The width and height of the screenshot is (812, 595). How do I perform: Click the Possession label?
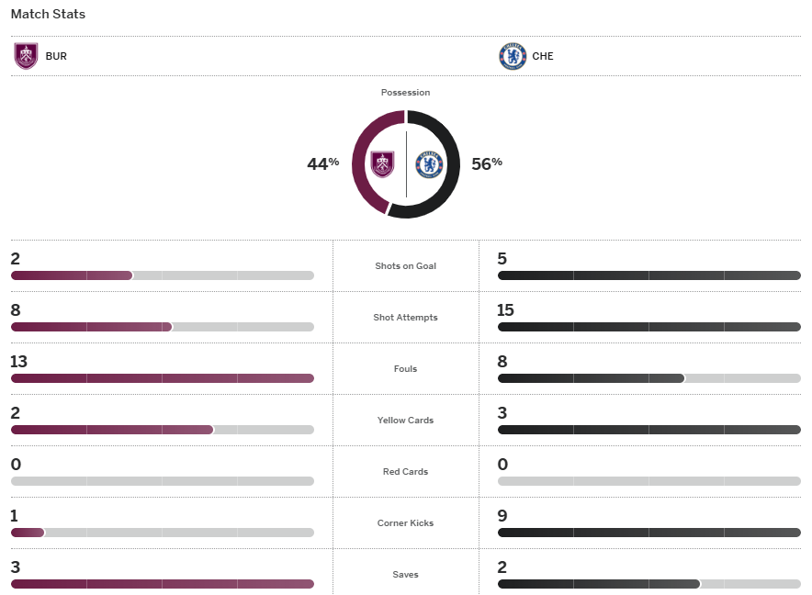pyautogui.click(x=405, y=93)
